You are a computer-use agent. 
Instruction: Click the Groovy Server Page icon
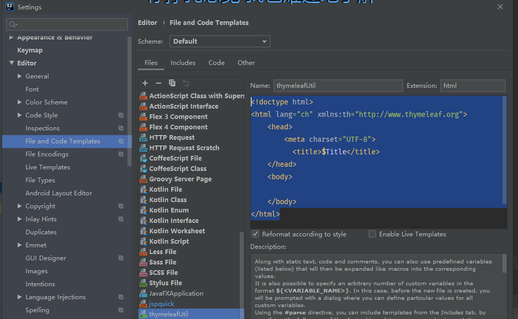[x=143, y=179]
